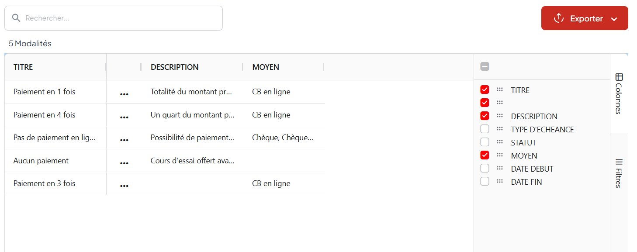Sort by the TITRE column header
This screenshot has height=252, width=637.
[x=23, y=67]
